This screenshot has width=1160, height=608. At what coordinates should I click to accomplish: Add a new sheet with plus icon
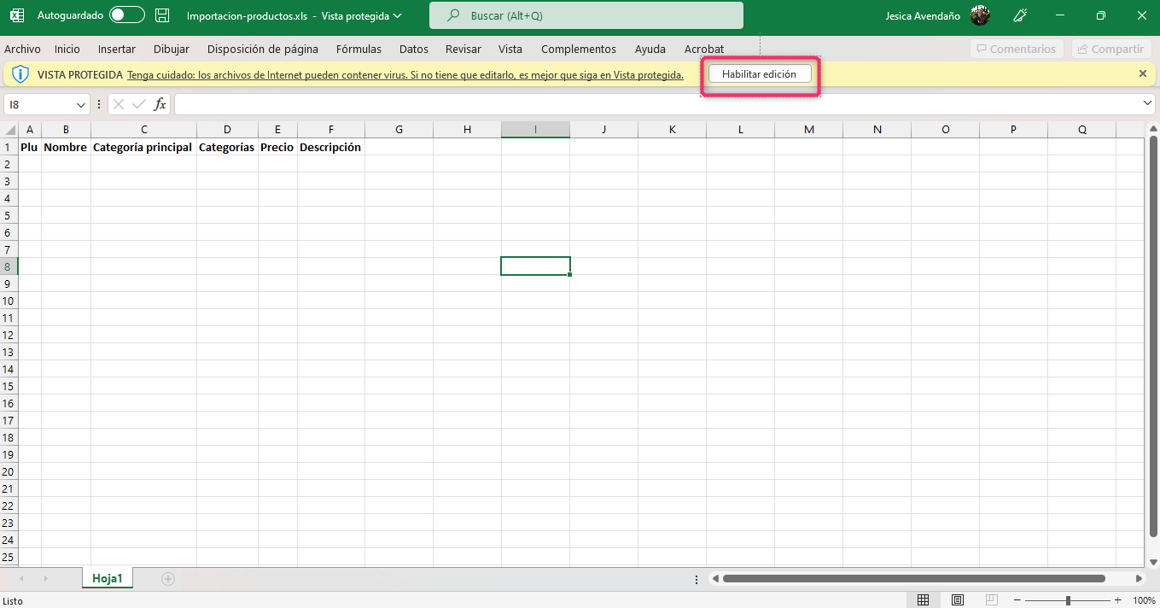[x=168, y=579]
